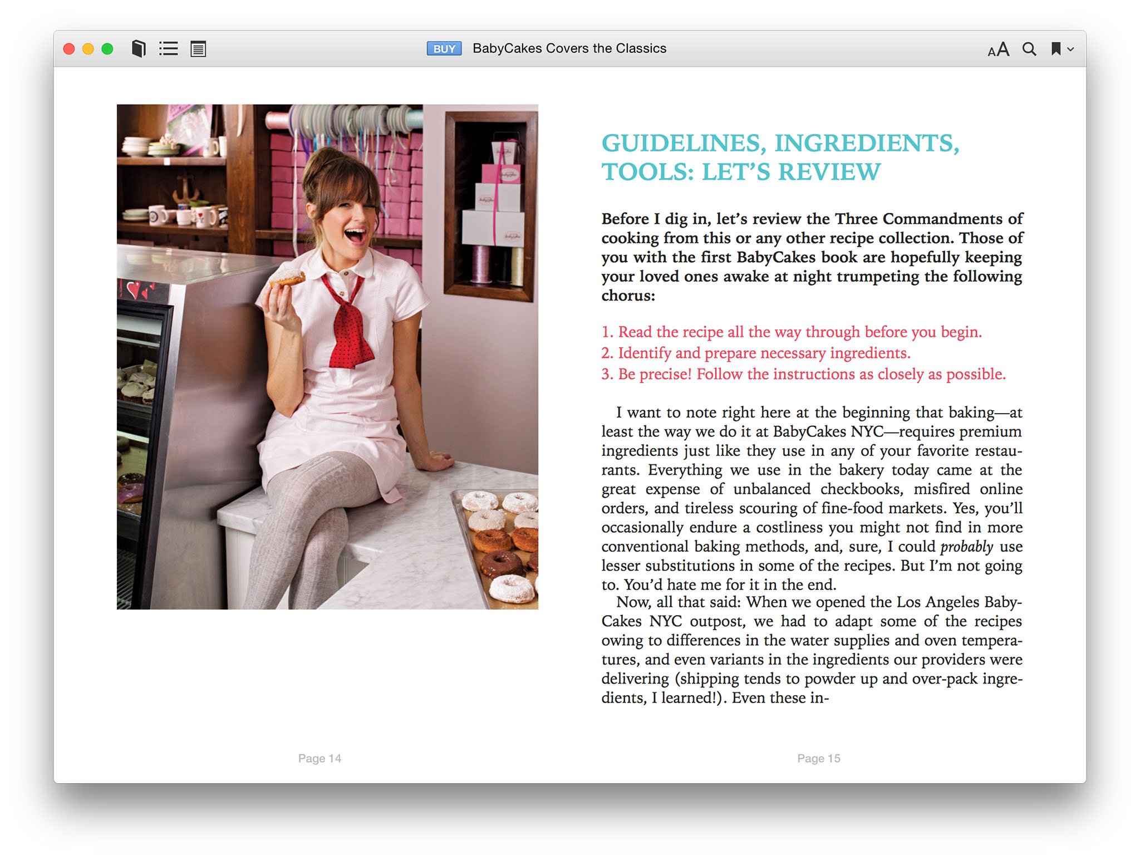Expand the bookmarks dropdown arrow
Viewport: 1140px width, 860px height.
(1070, 50)
